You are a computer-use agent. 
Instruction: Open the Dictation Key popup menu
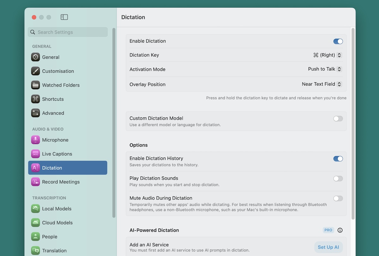(327, 55)
